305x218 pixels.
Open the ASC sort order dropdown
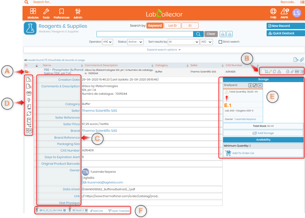(206, 42)
